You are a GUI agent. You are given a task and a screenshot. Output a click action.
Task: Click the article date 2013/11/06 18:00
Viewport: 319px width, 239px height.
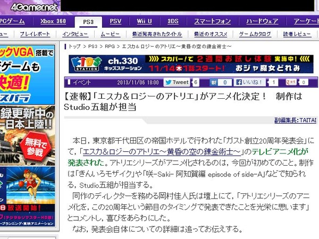(x=138, y=82)
